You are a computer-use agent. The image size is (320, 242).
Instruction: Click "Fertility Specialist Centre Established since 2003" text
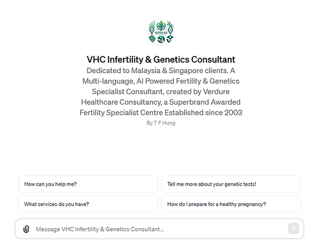click(x=161, y=113)
